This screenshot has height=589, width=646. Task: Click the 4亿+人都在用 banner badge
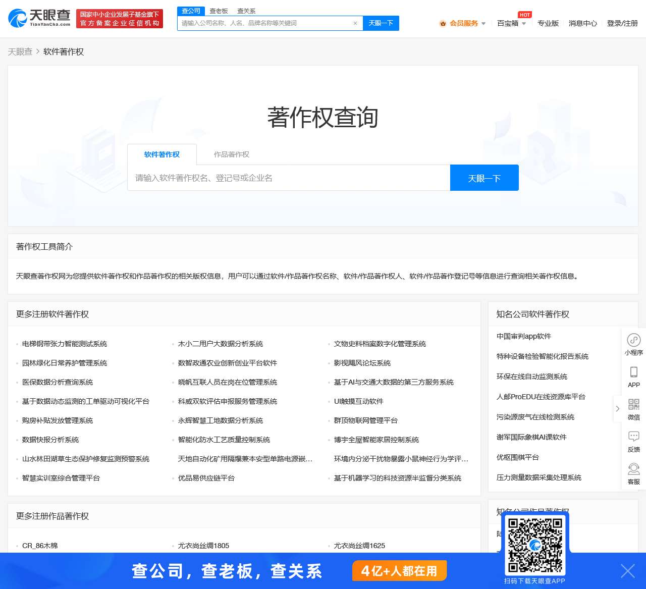[399, 571]
